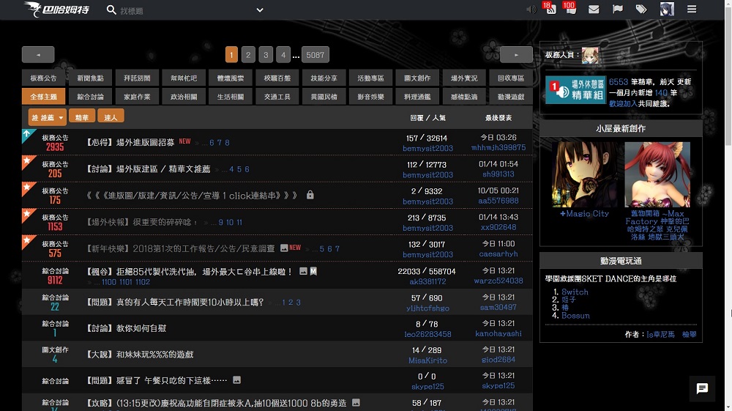
Task: Click the image icon on 新年快樂 thread
Action: (284, 248)
